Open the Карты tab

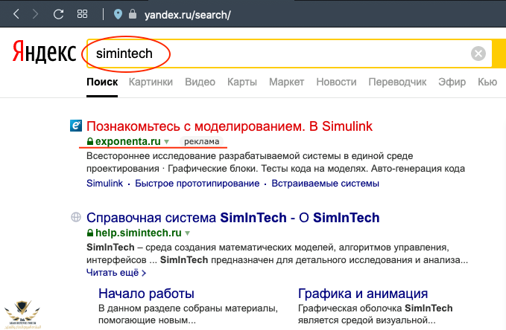coord(242,82)
